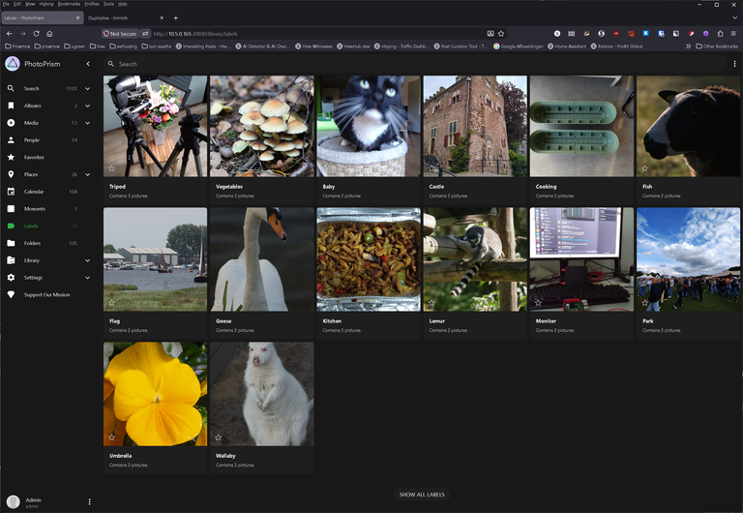Image resolution: width=743 pixels, height=513 pixels.
Task: Open the Folders icon in sidebar
Action: point(11,243)
